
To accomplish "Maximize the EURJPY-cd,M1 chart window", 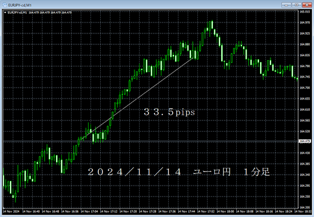I will (x=297, y=5).
